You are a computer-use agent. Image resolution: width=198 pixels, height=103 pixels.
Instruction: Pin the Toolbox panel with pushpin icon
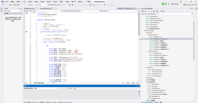click(20, 9)
